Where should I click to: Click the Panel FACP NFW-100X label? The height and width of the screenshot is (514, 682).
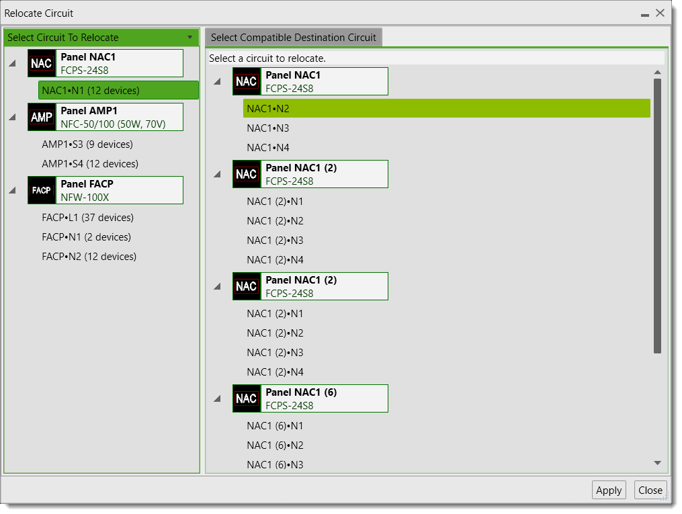pos(120,190)
